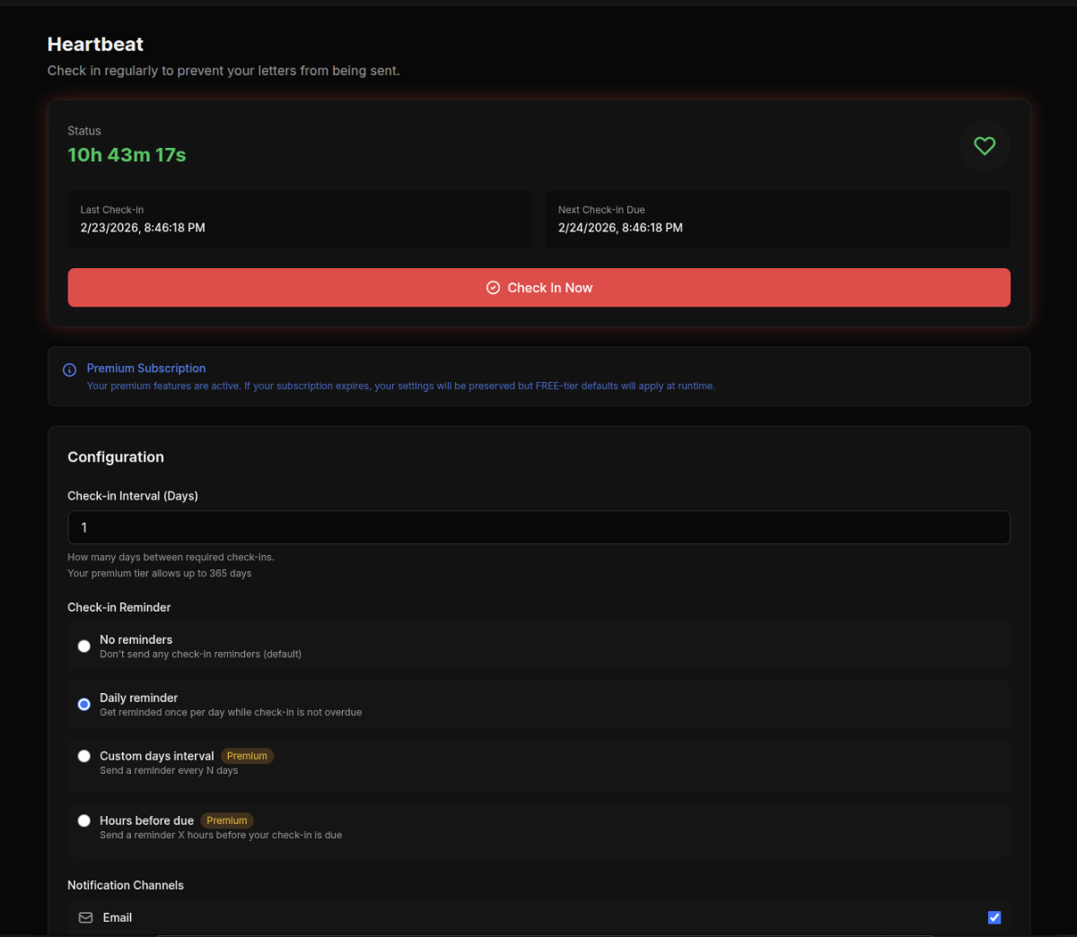Image resolution: width=1077 pixels, height=937 pixels.
Task: Click the Heartbeat page heading
Action: coord(94,43)
